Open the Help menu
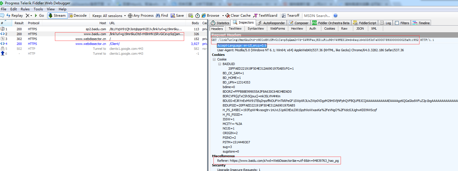Screen dimensions: 458x171 click(62, 9)
